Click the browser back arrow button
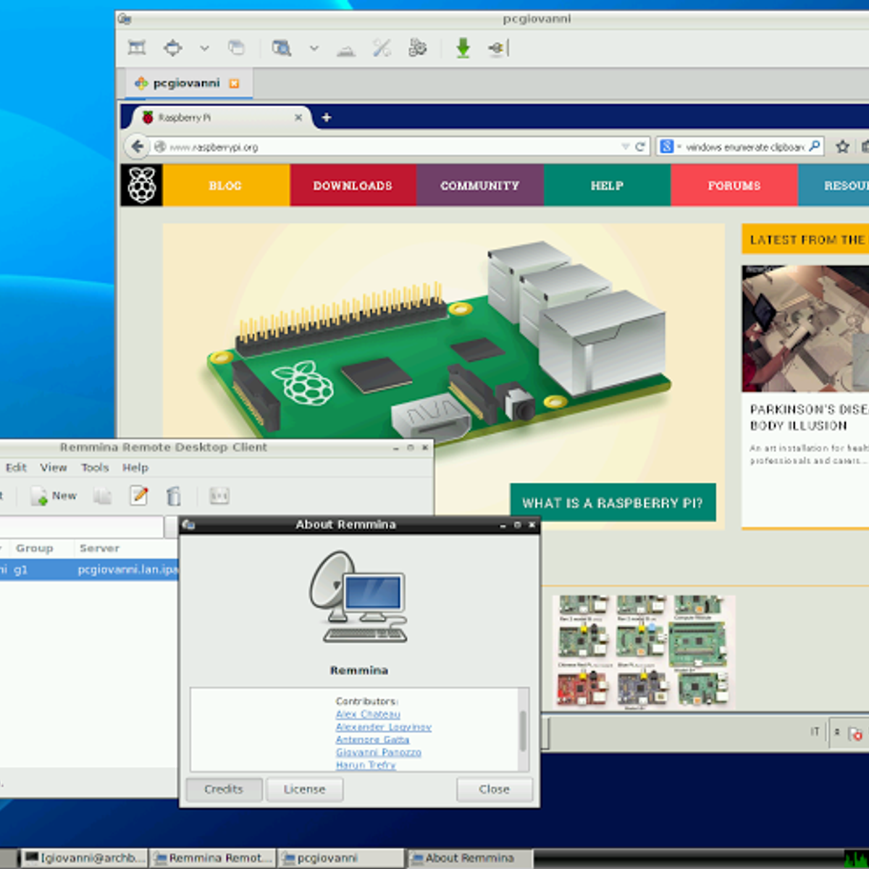 pos(137,146)
